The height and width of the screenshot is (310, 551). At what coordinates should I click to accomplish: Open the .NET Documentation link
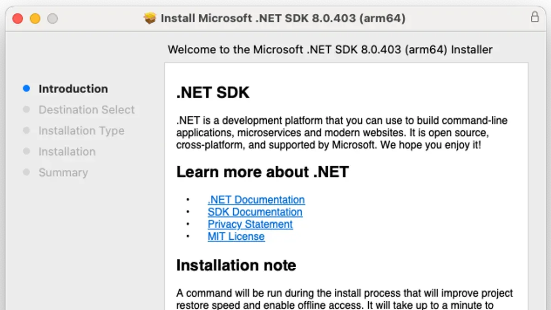(x=256, y=200)
